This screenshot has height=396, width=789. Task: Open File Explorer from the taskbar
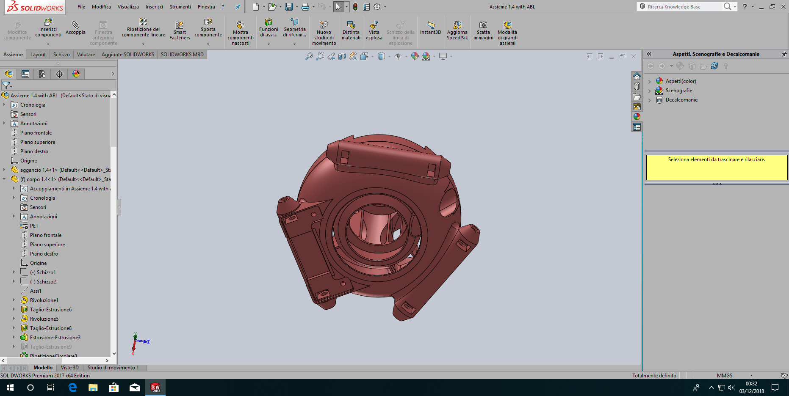[93, 388]
